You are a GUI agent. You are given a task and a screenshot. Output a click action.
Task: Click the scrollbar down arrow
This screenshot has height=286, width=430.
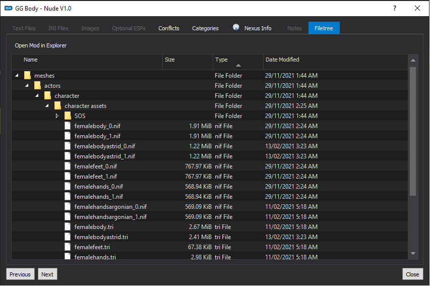coord(413,253)
